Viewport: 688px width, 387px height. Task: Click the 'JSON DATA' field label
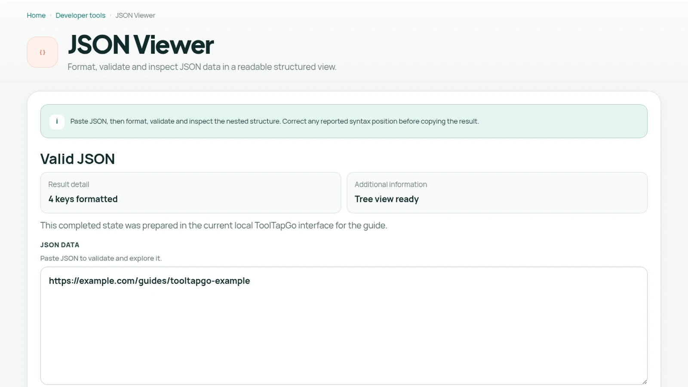point(60,245)
